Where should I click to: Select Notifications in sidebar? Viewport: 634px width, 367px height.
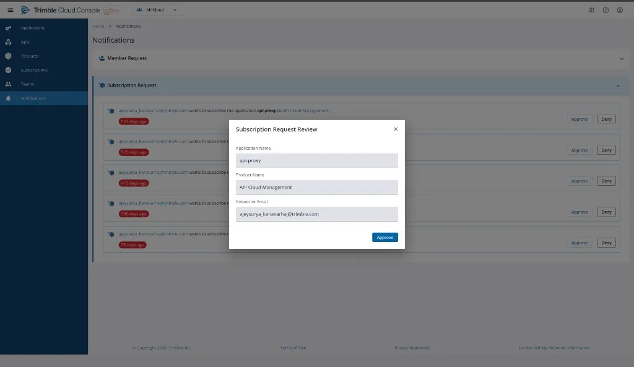44,98
